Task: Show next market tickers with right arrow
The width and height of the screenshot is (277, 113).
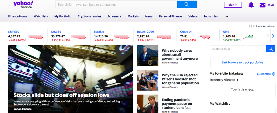Action: click(273, 36)
